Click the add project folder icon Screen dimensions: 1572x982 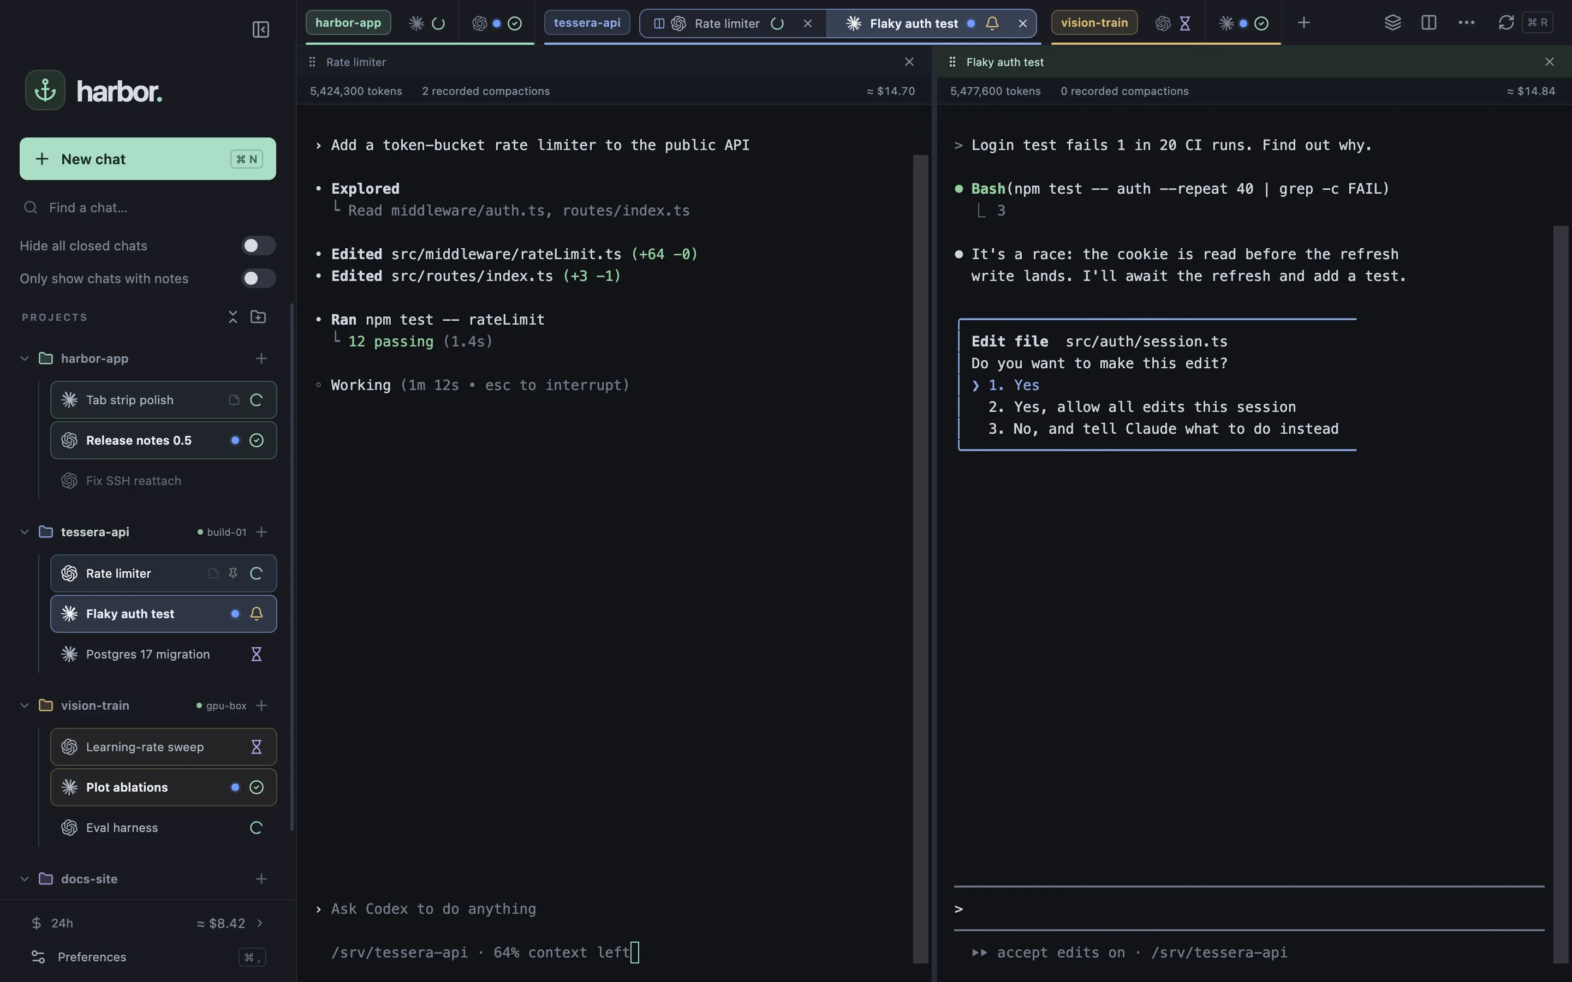258,317
